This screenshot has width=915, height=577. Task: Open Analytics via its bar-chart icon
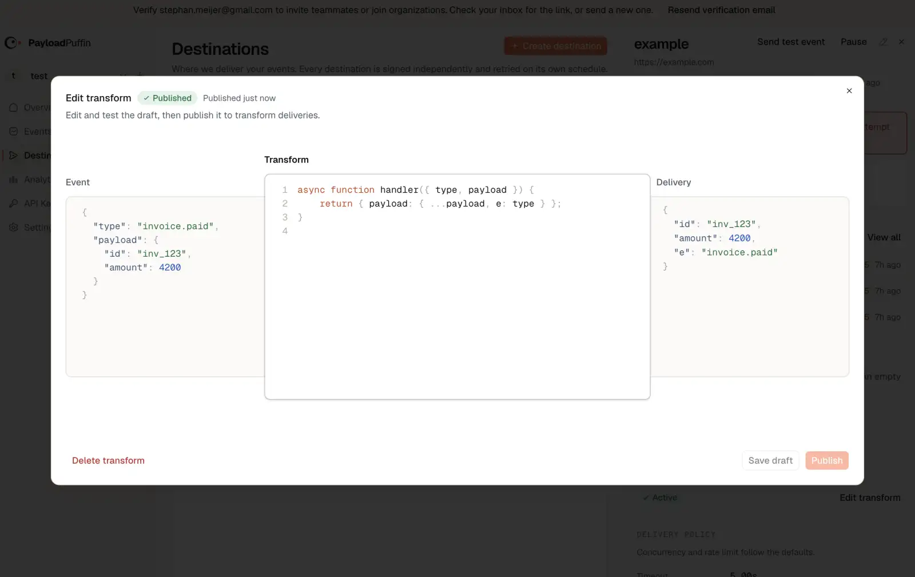pos(14,180)
